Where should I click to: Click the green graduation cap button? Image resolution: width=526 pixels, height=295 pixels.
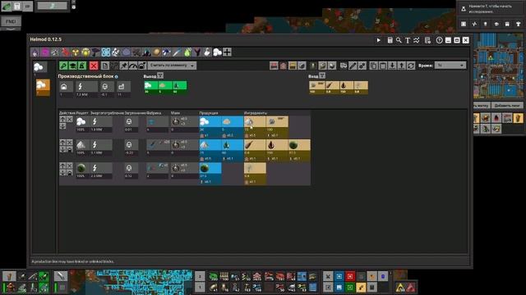tap(73, 66)
